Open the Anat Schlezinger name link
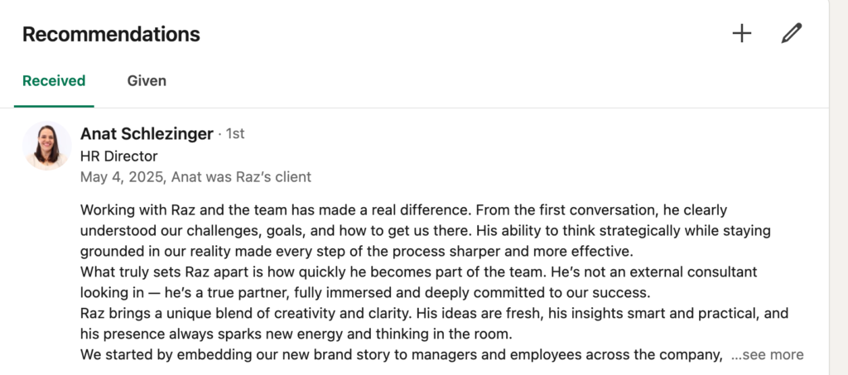The image size is (848, 375). click(x=147, y=134)
